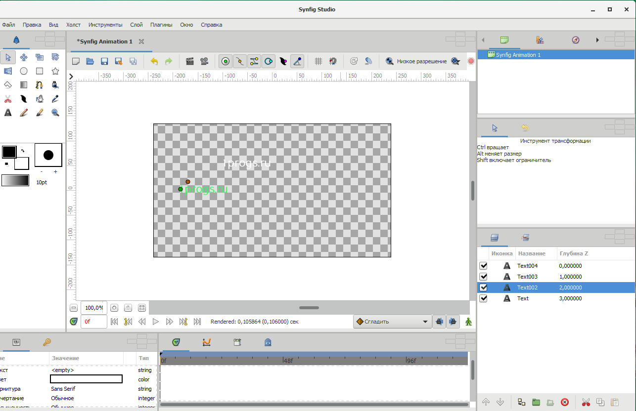The height and width of the screenshot is (411, 636).
Task: Click the Undo arrow
Action: tap(154, 61)
